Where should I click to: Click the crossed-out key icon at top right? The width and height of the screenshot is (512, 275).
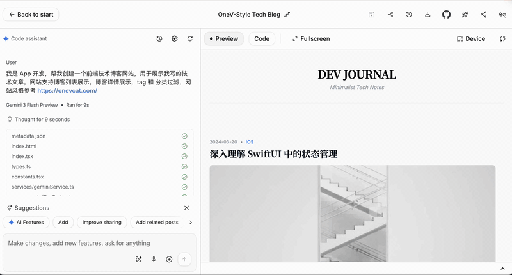pyautogui.click(x=502, y=14)
